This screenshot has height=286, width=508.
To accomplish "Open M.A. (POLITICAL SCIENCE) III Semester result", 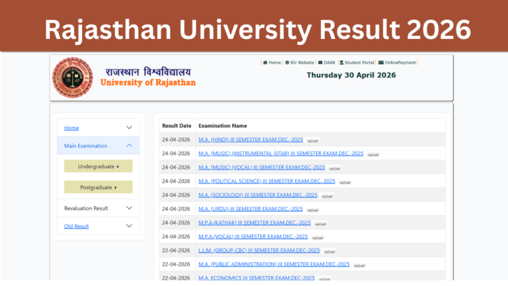I will (x=267, y=181).
